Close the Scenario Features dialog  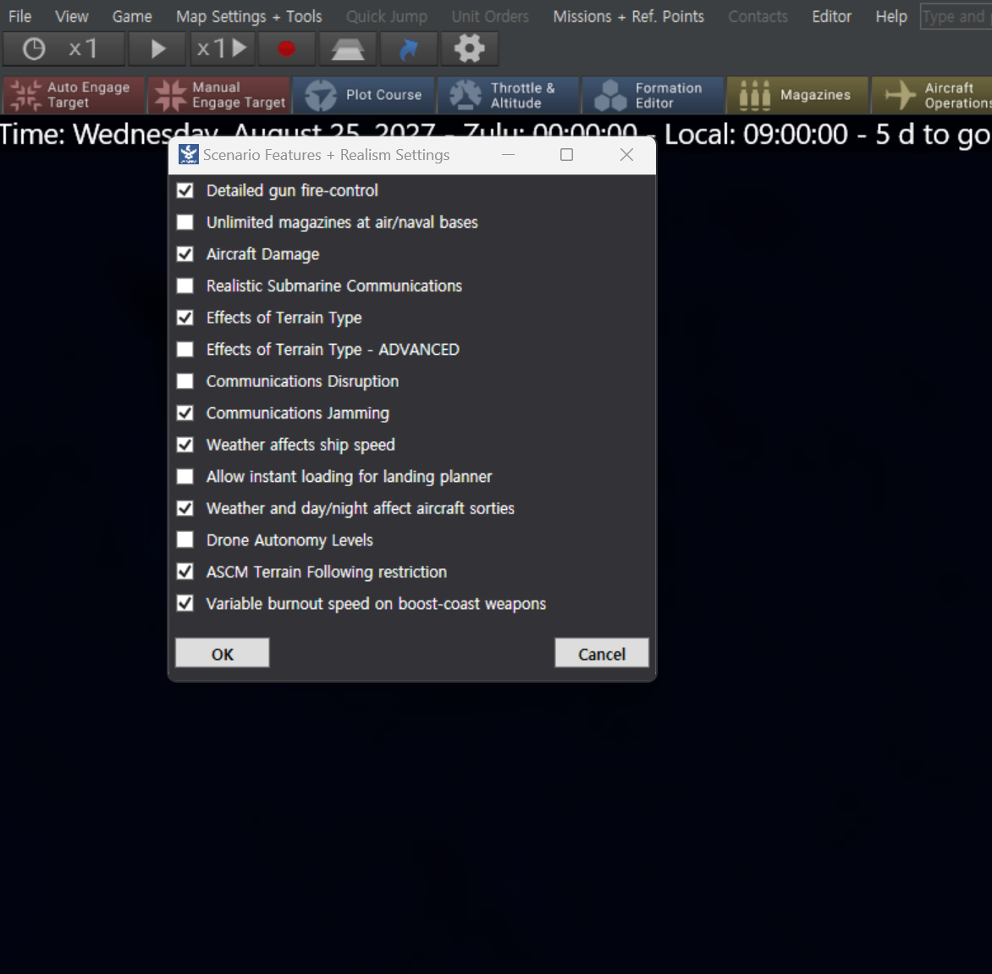(626, 155)
